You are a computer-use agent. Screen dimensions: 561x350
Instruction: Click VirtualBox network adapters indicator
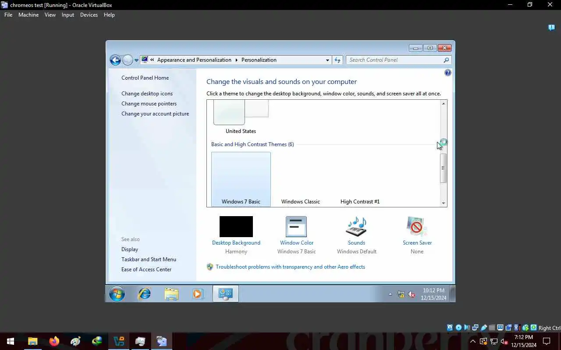(x=475, y=328)
